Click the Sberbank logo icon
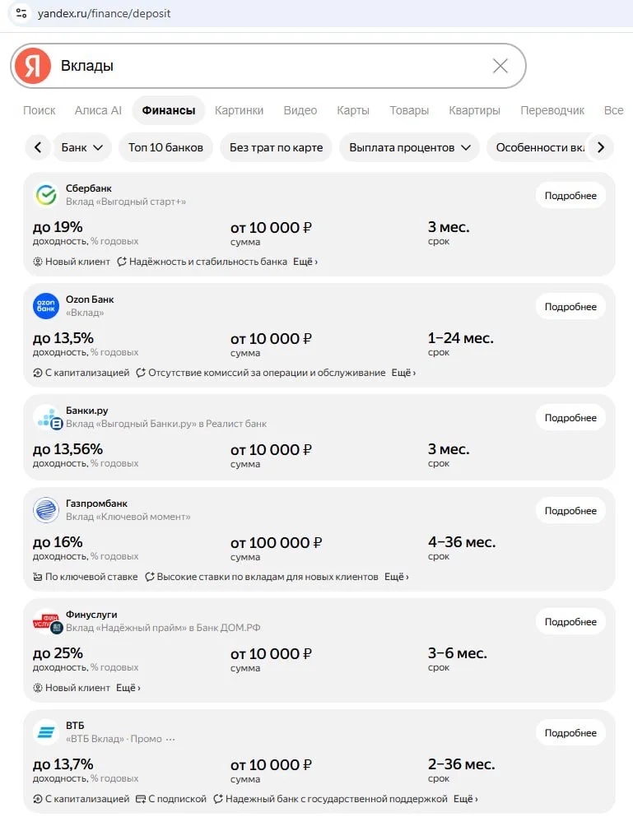The width and height of the screenshot is (633, 817). (46, 195)
